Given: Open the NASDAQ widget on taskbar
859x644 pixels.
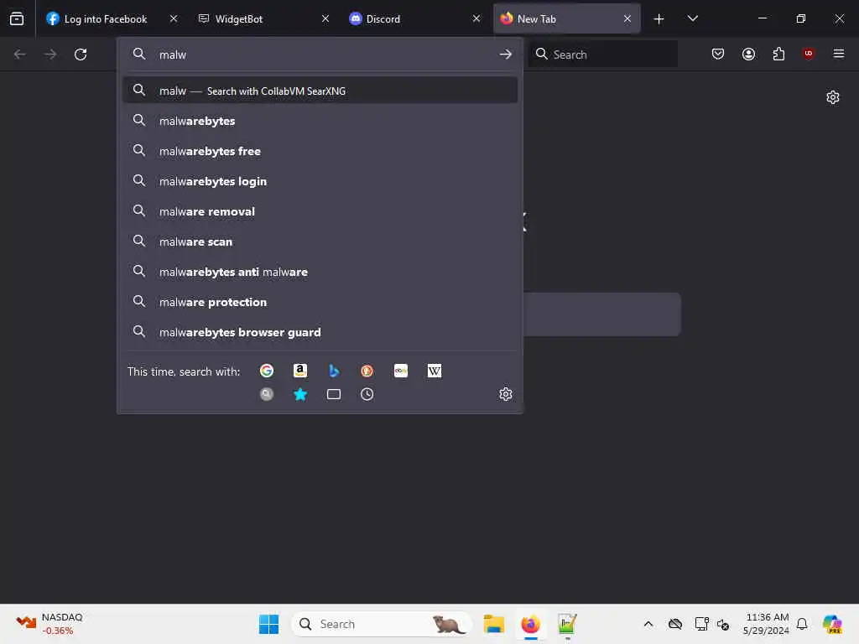Looking at the screenshot, I should click(x=49, y=624).
